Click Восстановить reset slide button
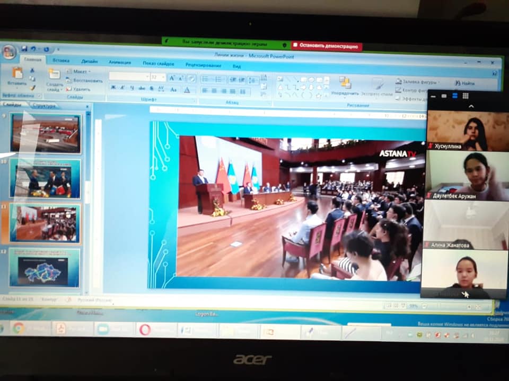509x381 pixels. tap(84, 80)
